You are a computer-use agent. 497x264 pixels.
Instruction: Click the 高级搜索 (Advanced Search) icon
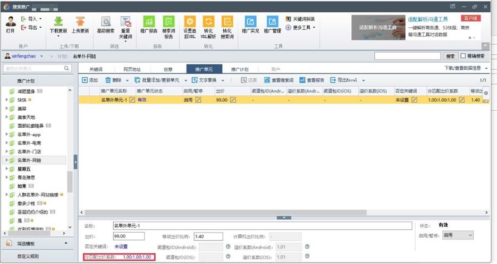106,22
